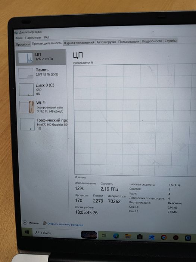Screen dimensions: 196x262
Task: Open the Файл menu
Action: (x=19, y=38)
